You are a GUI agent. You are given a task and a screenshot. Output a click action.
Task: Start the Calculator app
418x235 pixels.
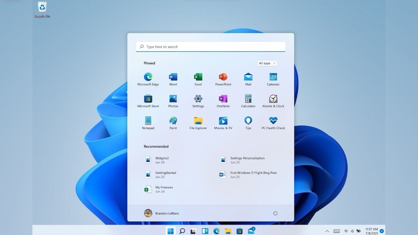tap(248, 99)
